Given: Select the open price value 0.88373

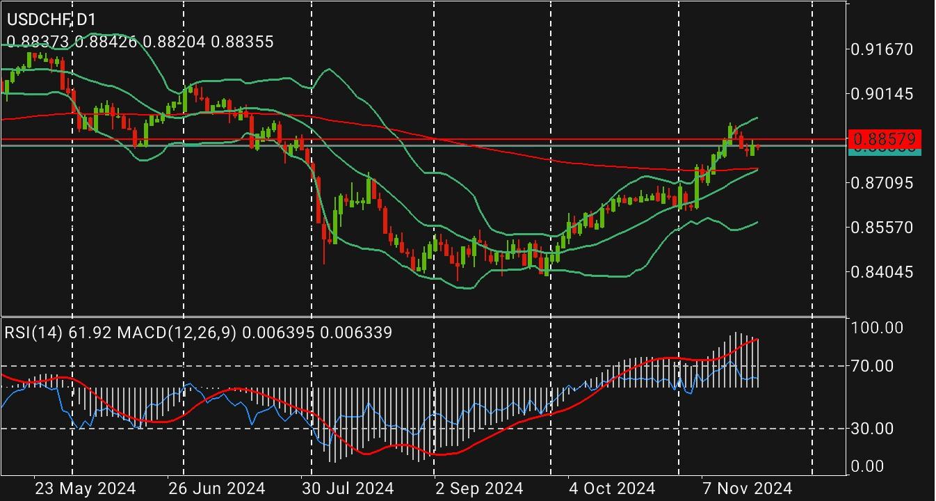Looking at the screenshot, I should [x=38, y=42].
